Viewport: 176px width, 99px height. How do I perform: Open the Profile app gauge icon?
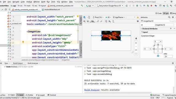pyautogui.click(x=144, y=5)
